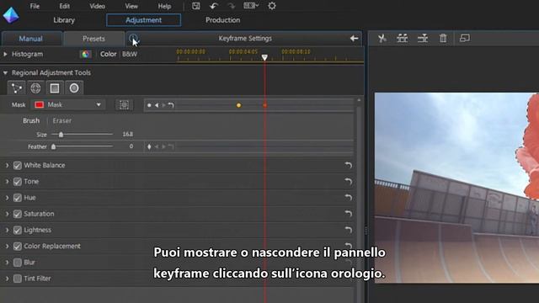Expand the Hue settings
The height and width of the screenshot is (303, 539).
point(7,198)
